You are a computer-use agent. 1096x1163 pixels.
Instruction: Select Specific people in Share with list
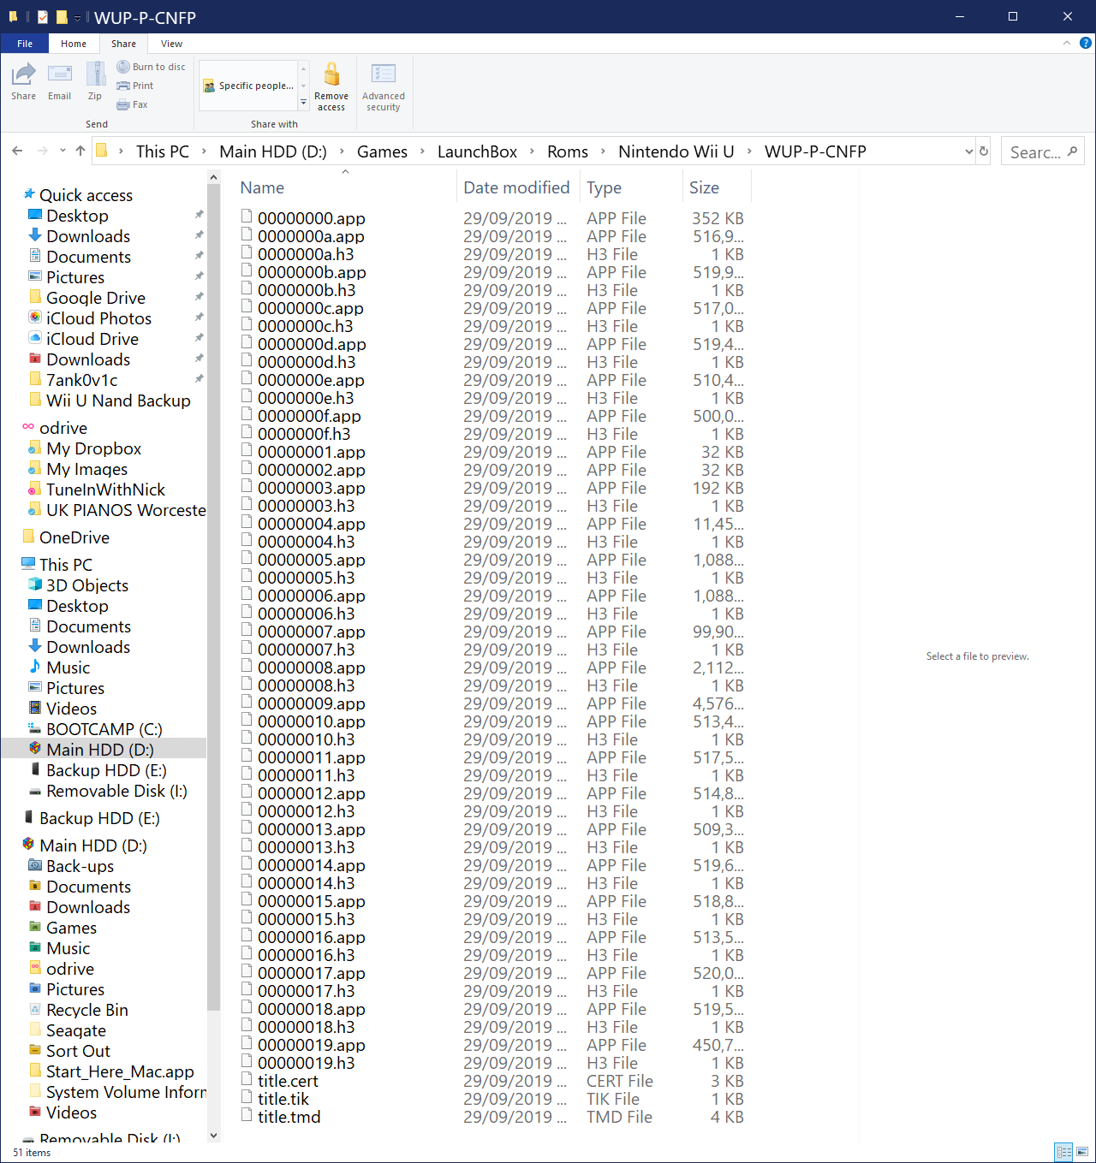click(x=248, y=86)
